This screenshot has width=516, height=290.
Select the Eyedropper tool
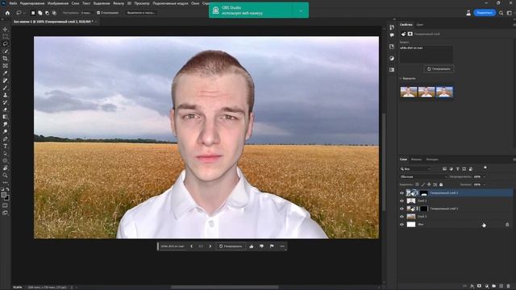(6, 73)
